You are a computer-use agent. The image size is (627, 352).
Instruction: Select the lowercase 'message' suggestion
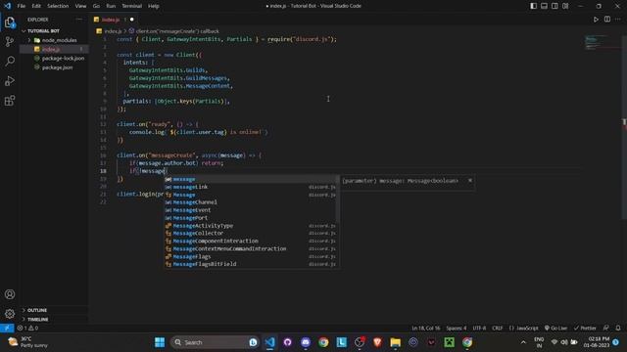[252, 179]
